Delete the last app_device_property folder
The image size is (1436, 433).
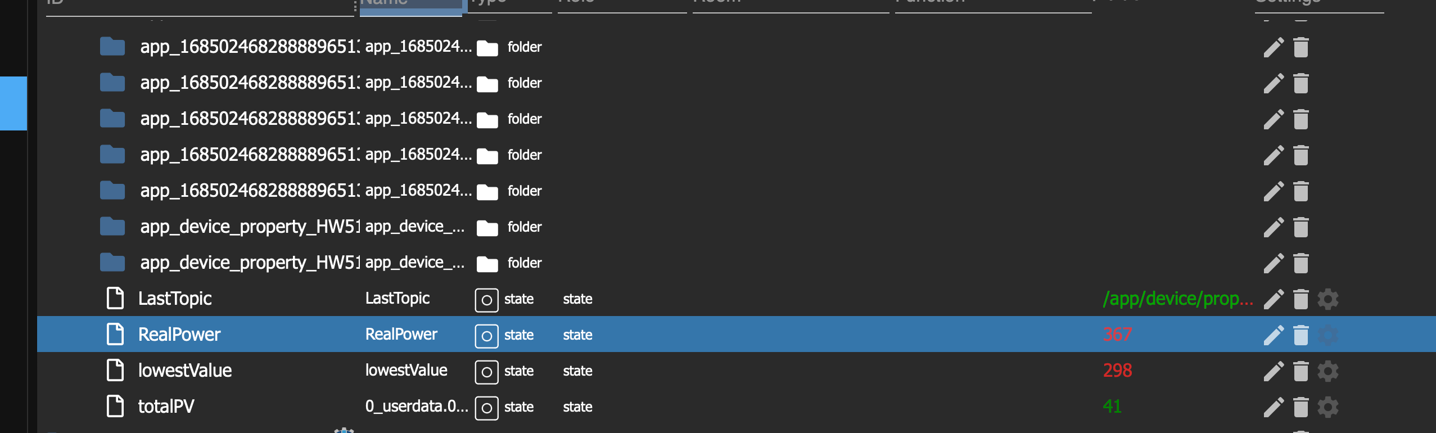(x=1300, y=263)
